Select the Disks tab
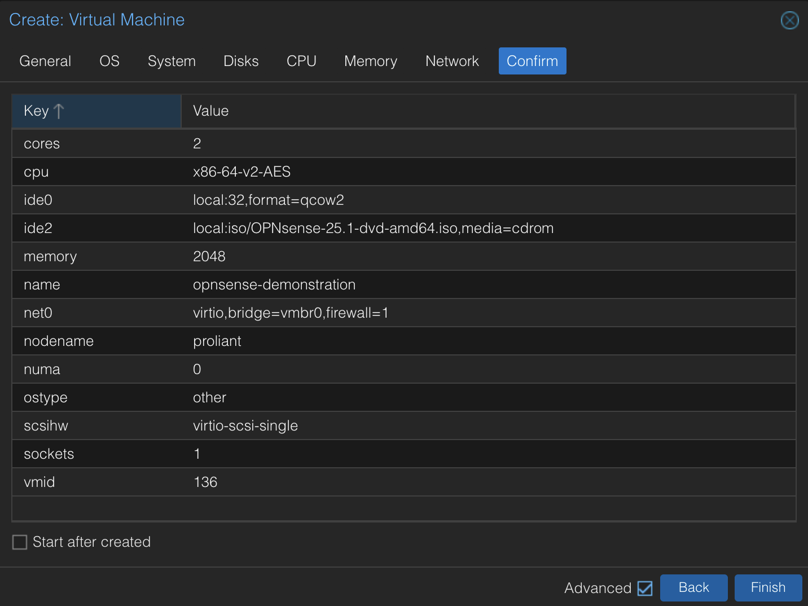This screenshot has width=808, height=606. tap(241, 61)
